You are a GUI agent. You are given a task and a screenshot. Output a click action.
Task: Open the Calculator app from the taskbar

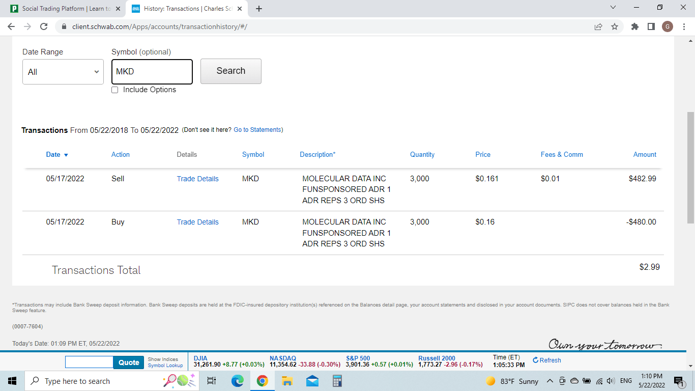pos(336,381)
